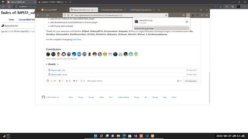Open the Contact GitHub footer link
The width and height of the screenshot is (248, 139).
tap(123, 97)
